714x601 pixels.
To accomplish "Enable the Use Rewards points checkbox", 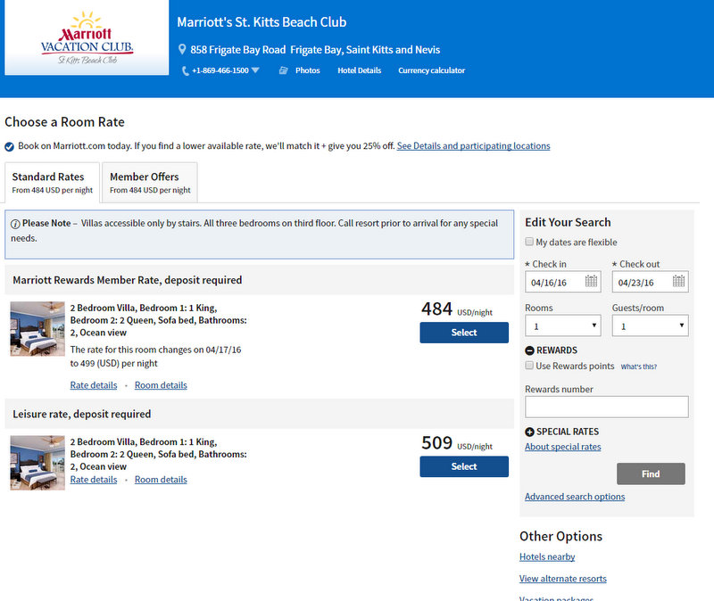I will [x=529, y=366].
